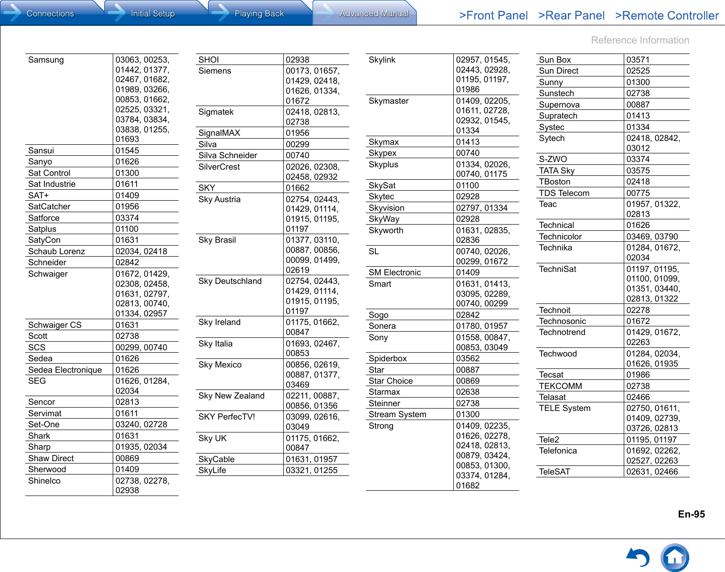Select the TeleSAT code 02631, 02466

652,472
